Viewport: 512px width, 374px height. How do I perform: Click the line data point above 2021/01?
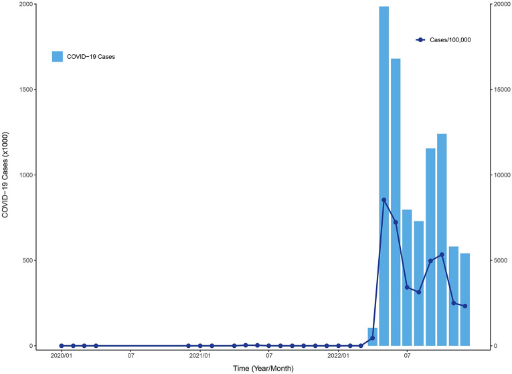coord(200,346)
